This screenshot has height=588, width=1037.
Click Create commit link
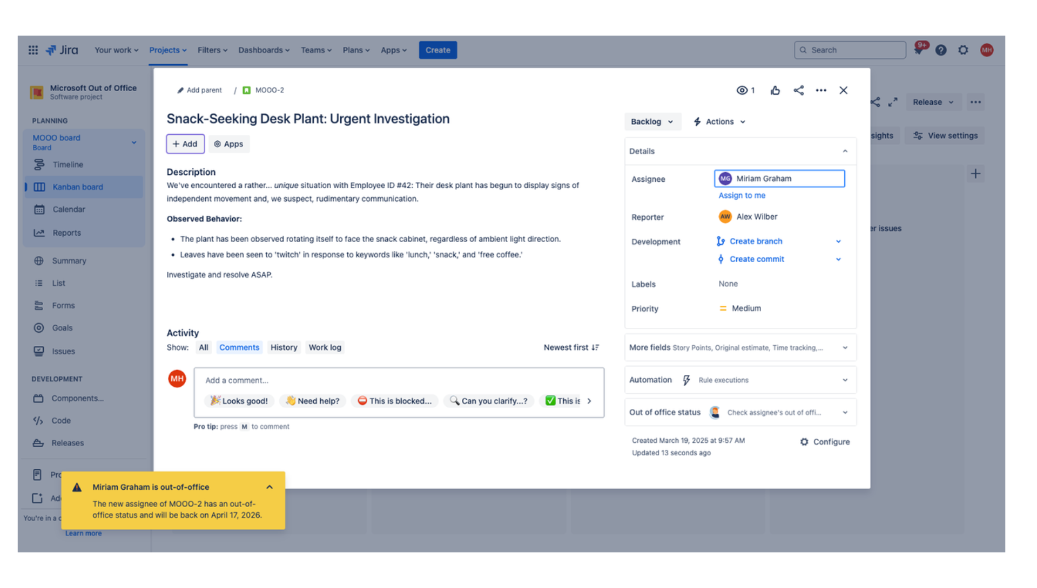tap(757, 259)
